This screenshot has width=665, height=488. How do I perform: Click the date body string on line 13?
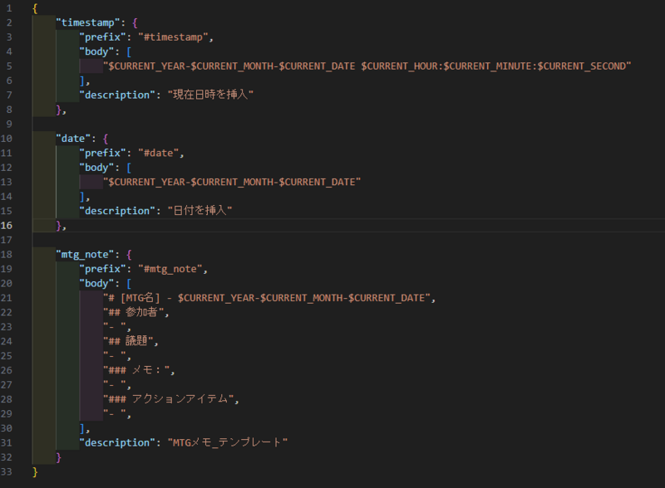(232, 182)
